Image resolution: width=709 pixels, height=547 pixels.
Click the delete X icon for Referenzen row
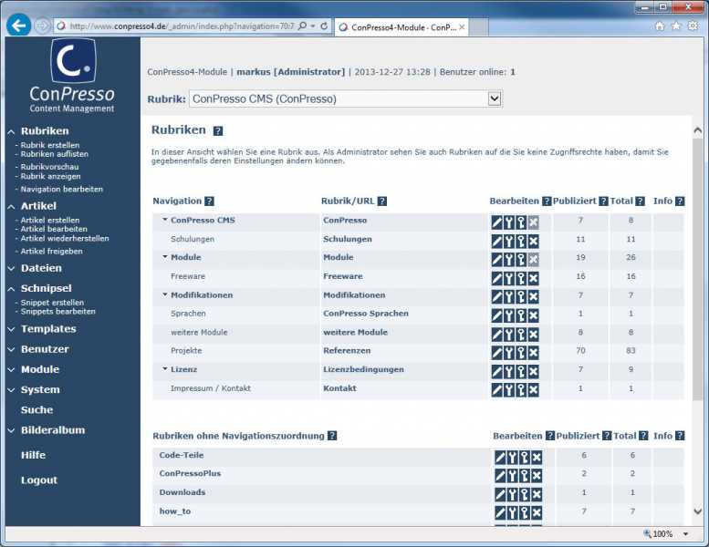pyautogui.click(x=534, y=352)
